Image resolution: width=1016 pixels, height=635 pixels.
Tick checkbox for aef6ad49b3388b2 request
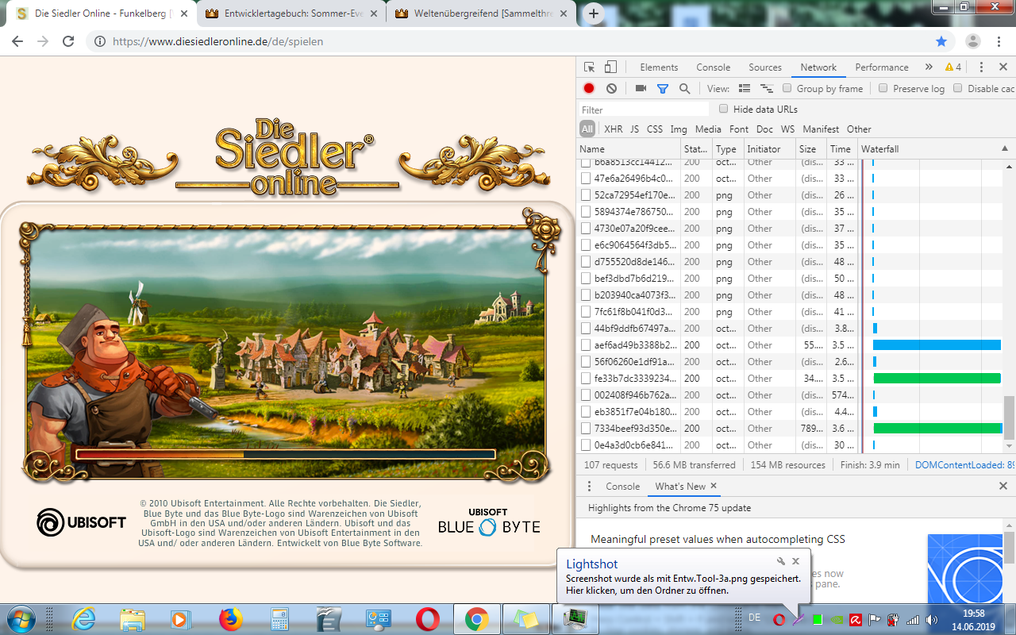coord(586,345)
